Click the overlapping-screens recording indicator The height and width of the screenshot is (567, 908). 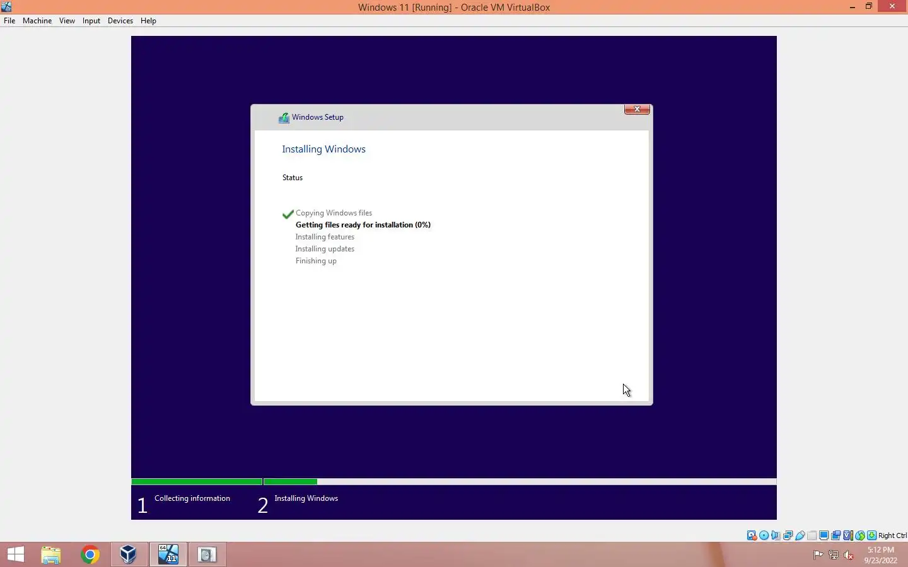835,535
